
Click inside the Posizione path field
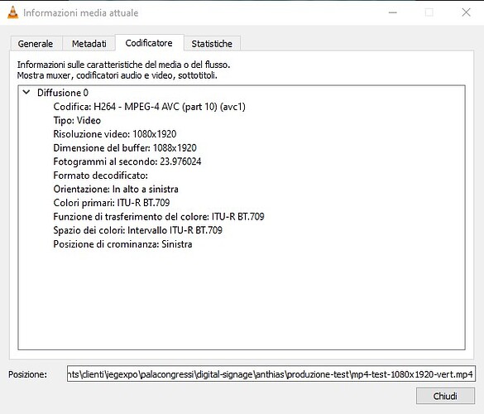click(271, 374)
